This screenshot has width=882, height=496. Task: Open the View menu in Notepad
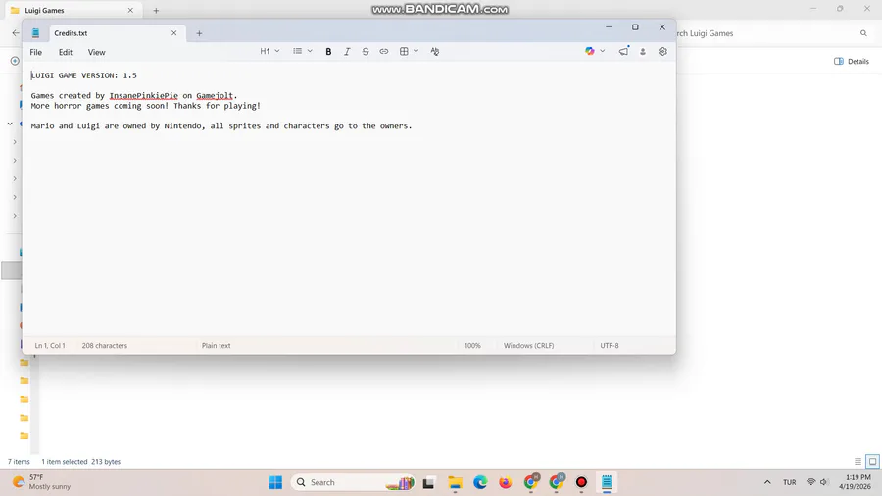[96, 52]
